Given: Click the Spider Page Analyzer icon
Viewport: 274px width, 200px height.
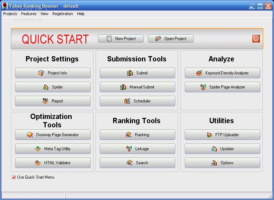Looking at the screenshot, I should tap(203, 87).
